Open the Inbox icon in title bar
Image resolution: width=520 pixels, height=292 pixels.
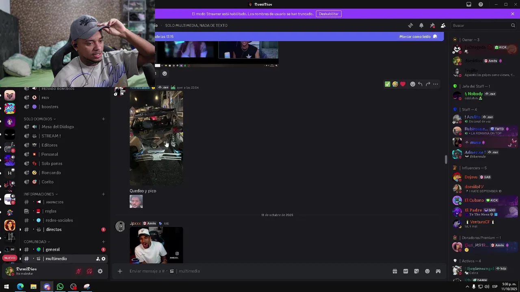tap(469, 4)
